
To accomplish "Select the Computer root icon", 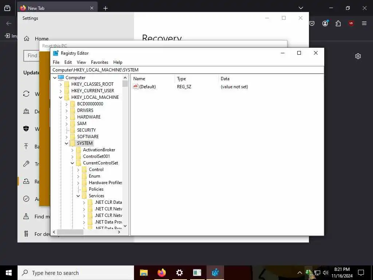I will pos(61,77).
